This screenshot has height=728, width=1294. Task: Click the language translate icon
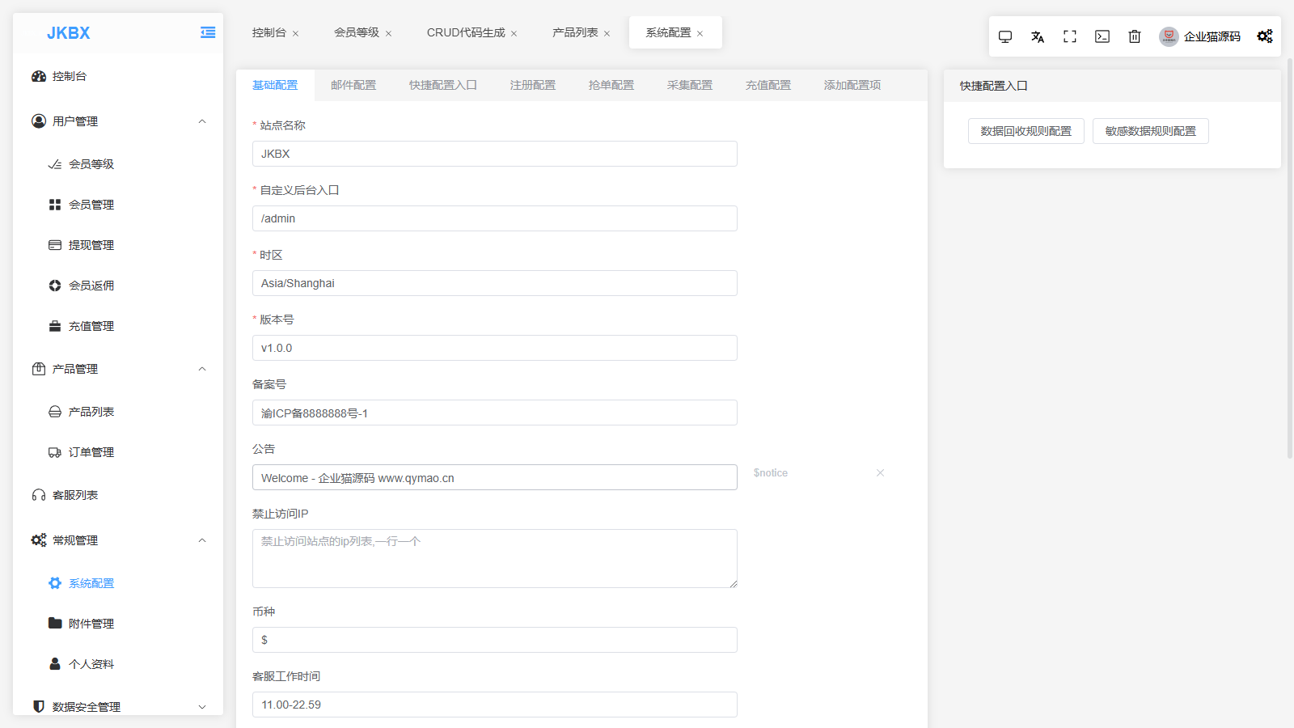point(1038,36)
